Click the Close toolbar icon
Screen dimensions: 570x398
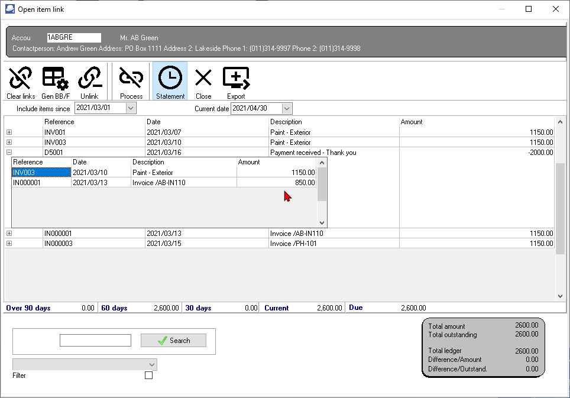pyautogui.click(x=203, y=82)
